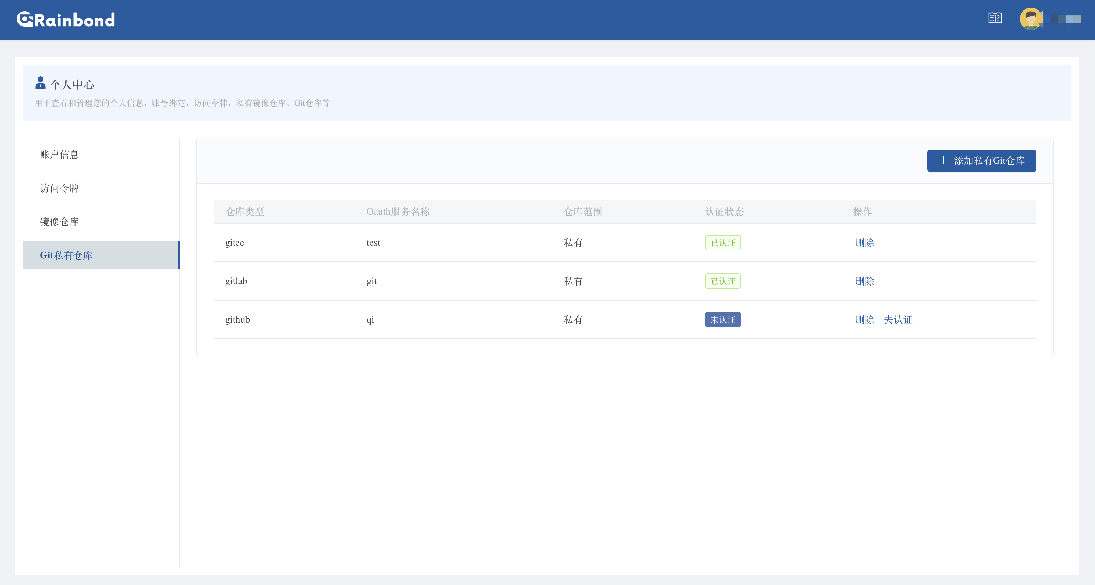Image resolution: width=1095 pixels, height=585 pixels.
Task: Click the 认证状态 column header
Action: (724, 211)
